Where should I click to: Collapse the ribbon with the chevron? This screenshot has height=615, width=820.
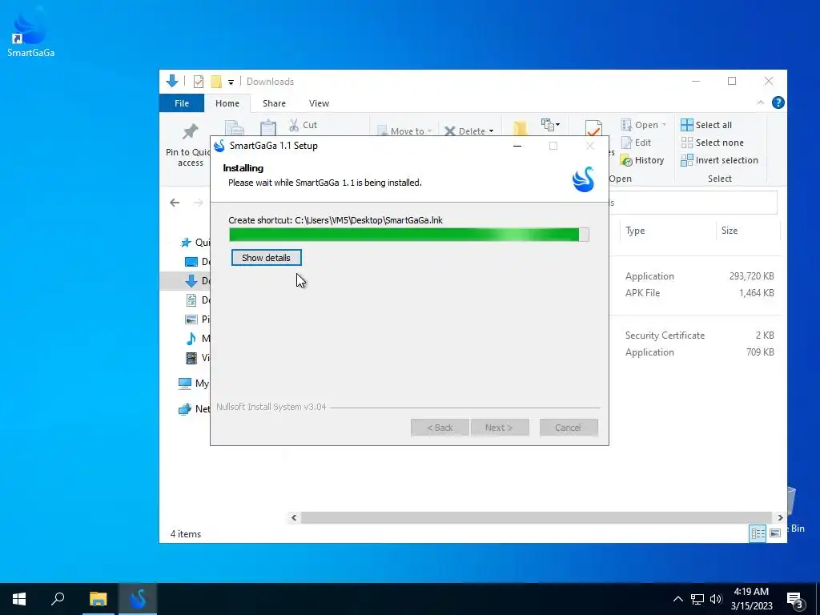[x=761, y=103]
